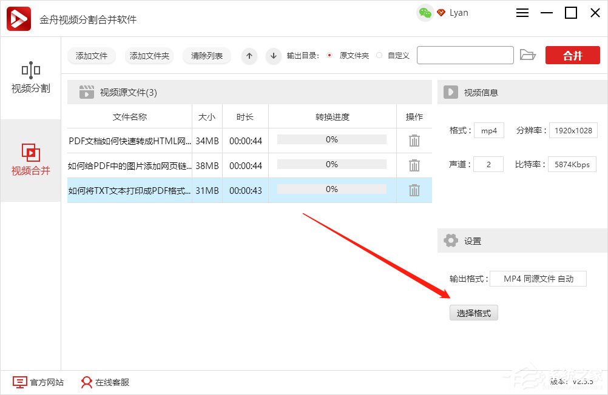The image size is (608, 395).
Task: Click the 在线客服 support icon
Action: (86, 382)
